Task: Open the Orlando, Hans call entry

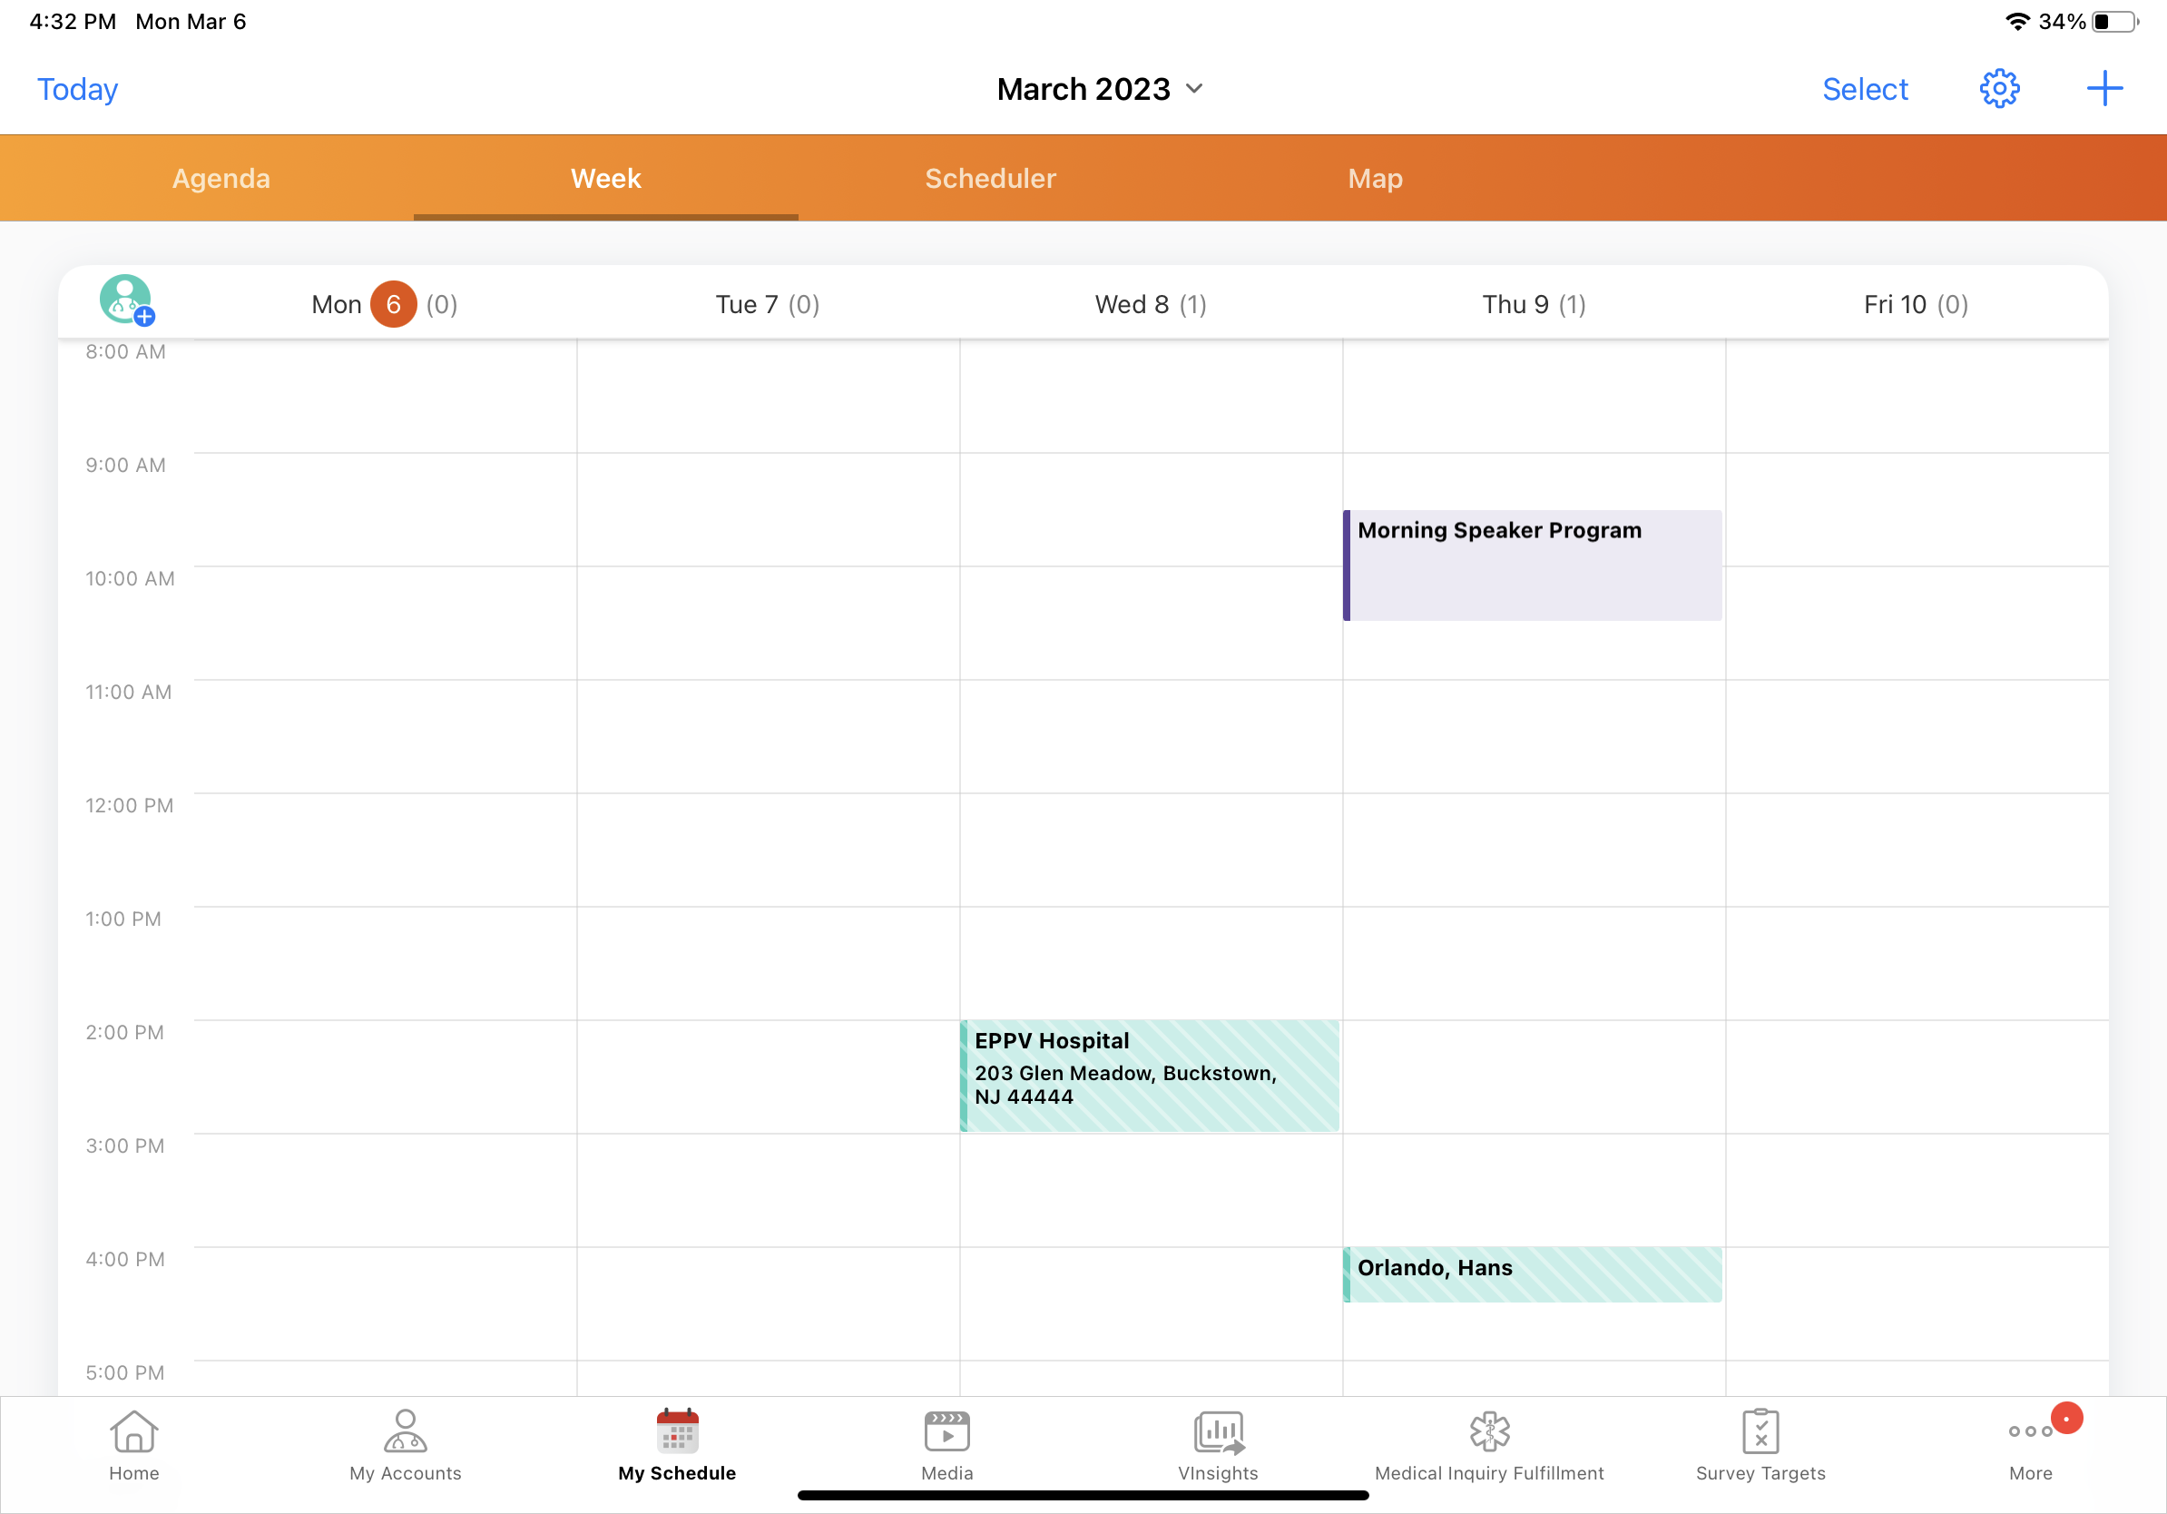Action: 1533,1274
